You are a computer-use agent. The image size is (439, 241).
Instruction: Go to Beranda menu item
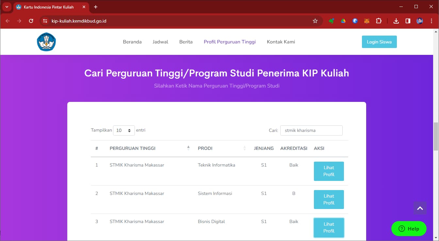(132, 42)
